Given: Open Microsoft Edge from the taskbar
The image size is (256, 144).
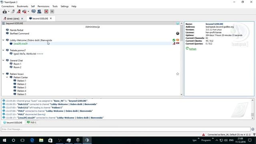Looking at the screenshot, I should [32, 140].
